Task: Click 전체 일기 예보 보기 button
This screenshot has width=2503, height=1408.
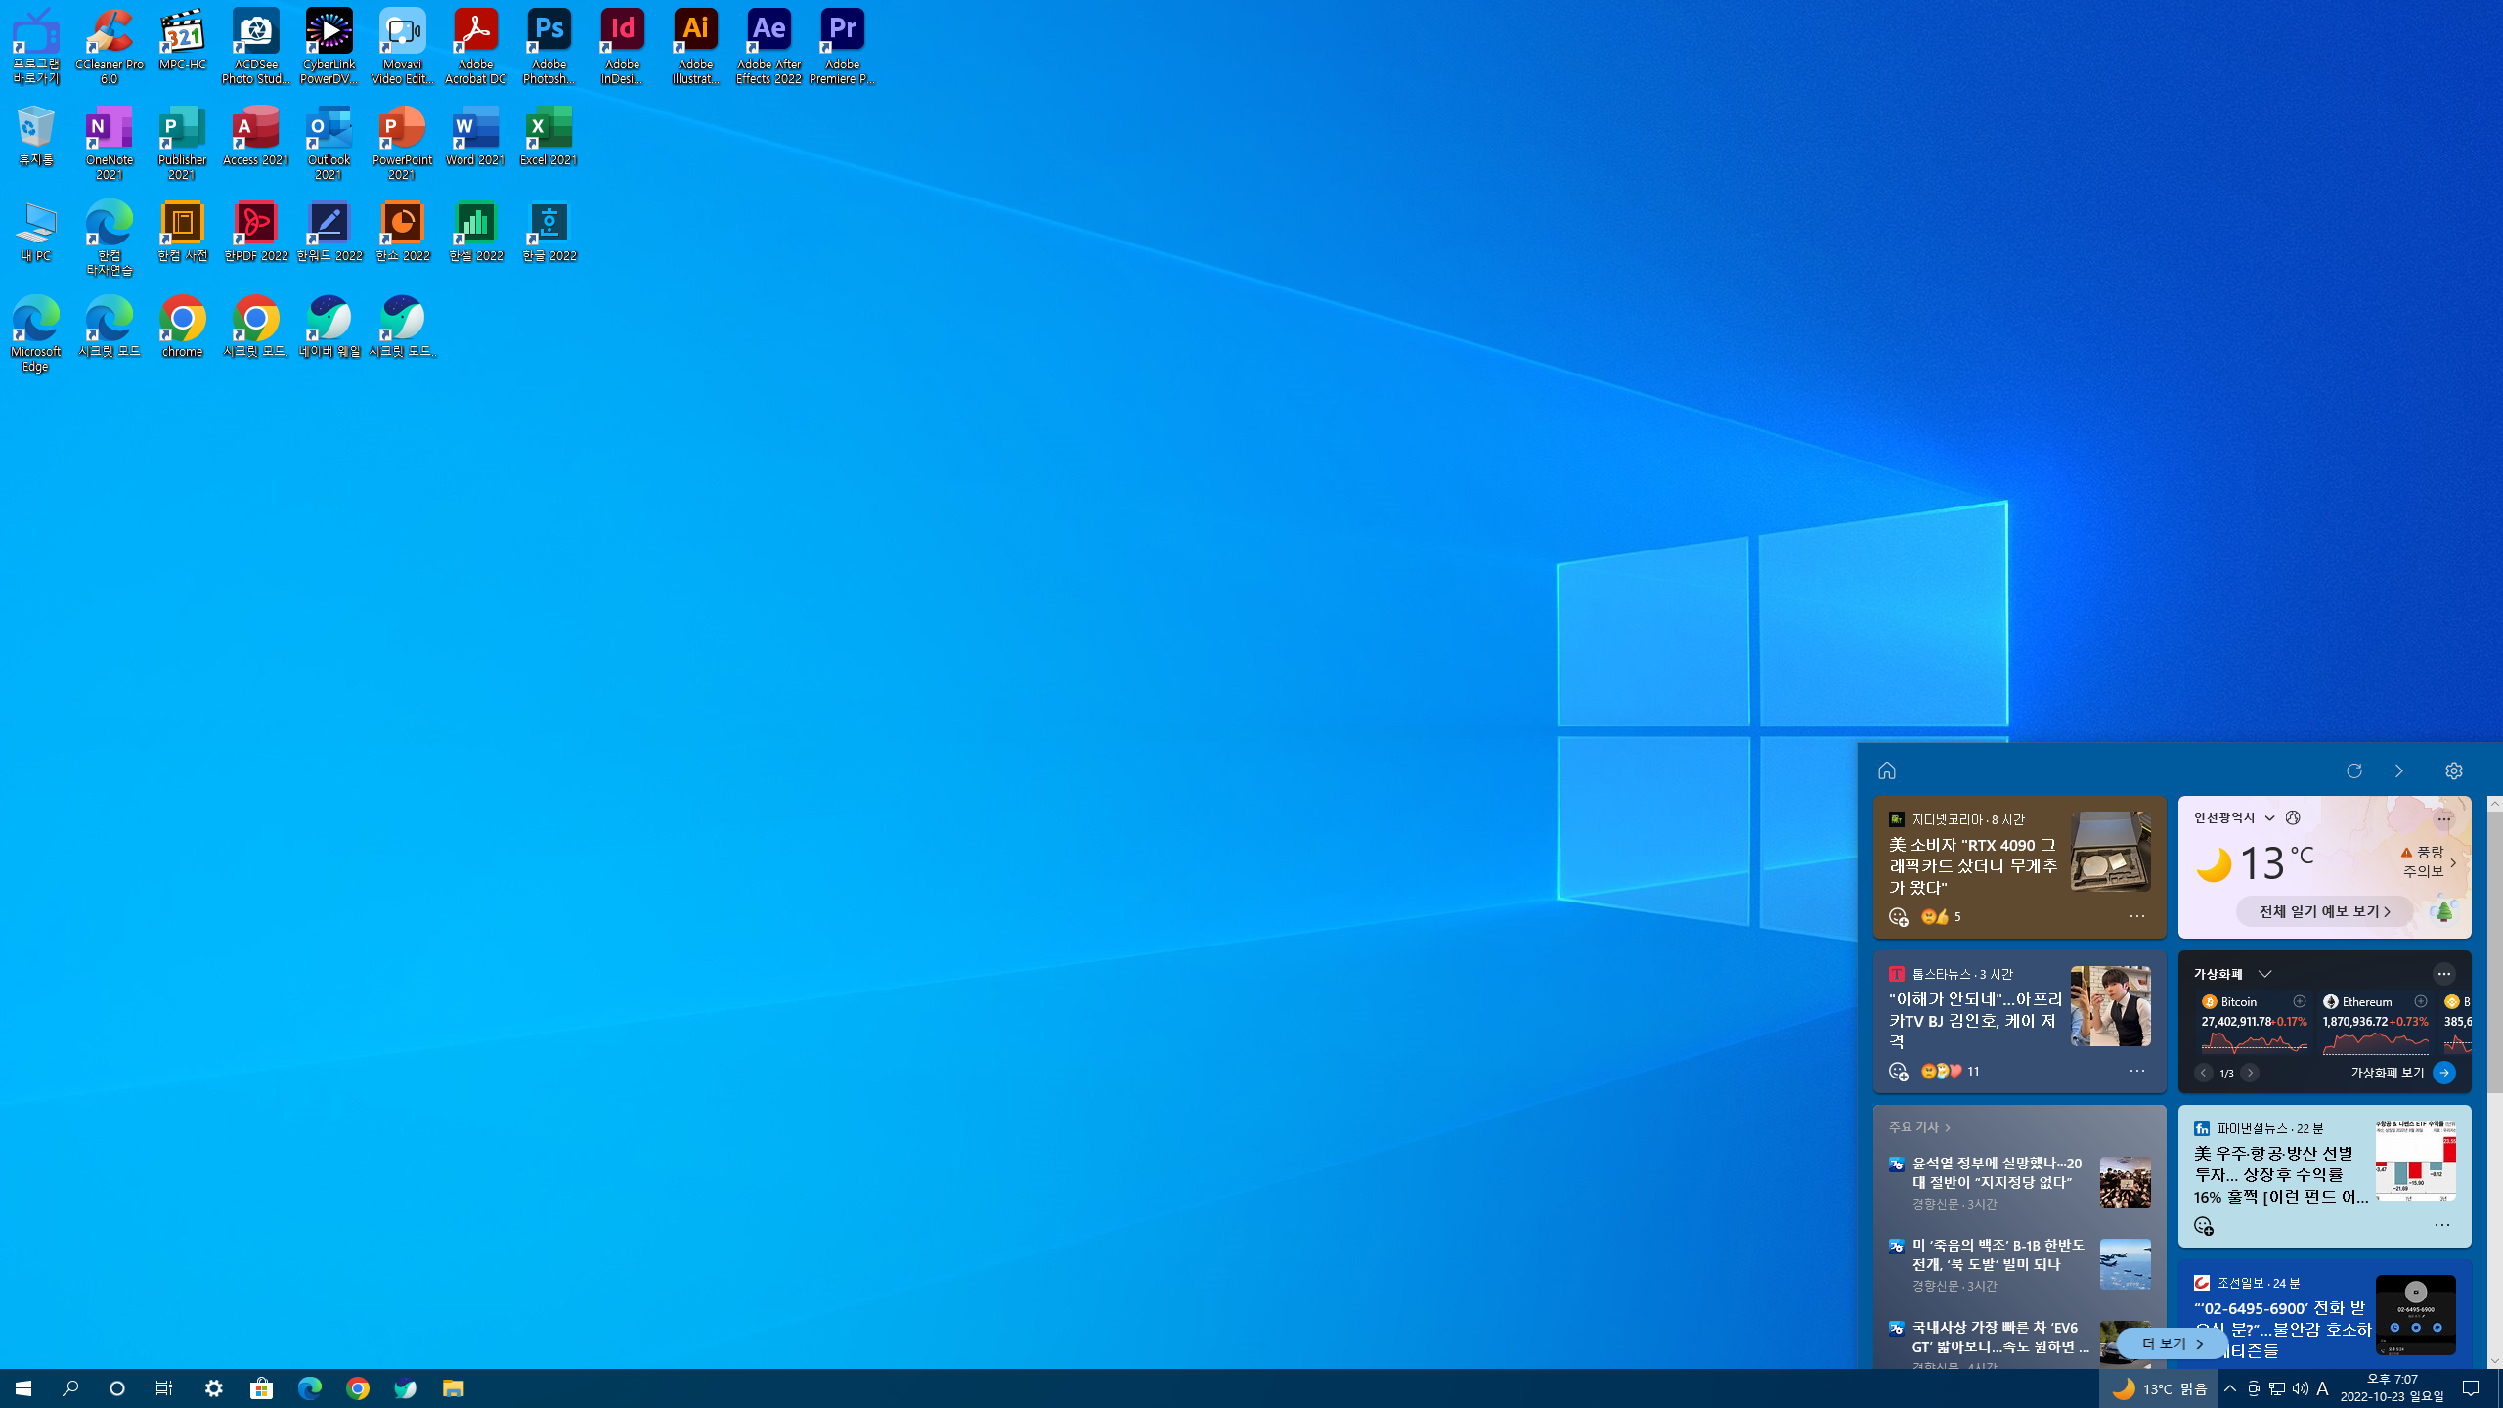Action: pos(2324,911)
